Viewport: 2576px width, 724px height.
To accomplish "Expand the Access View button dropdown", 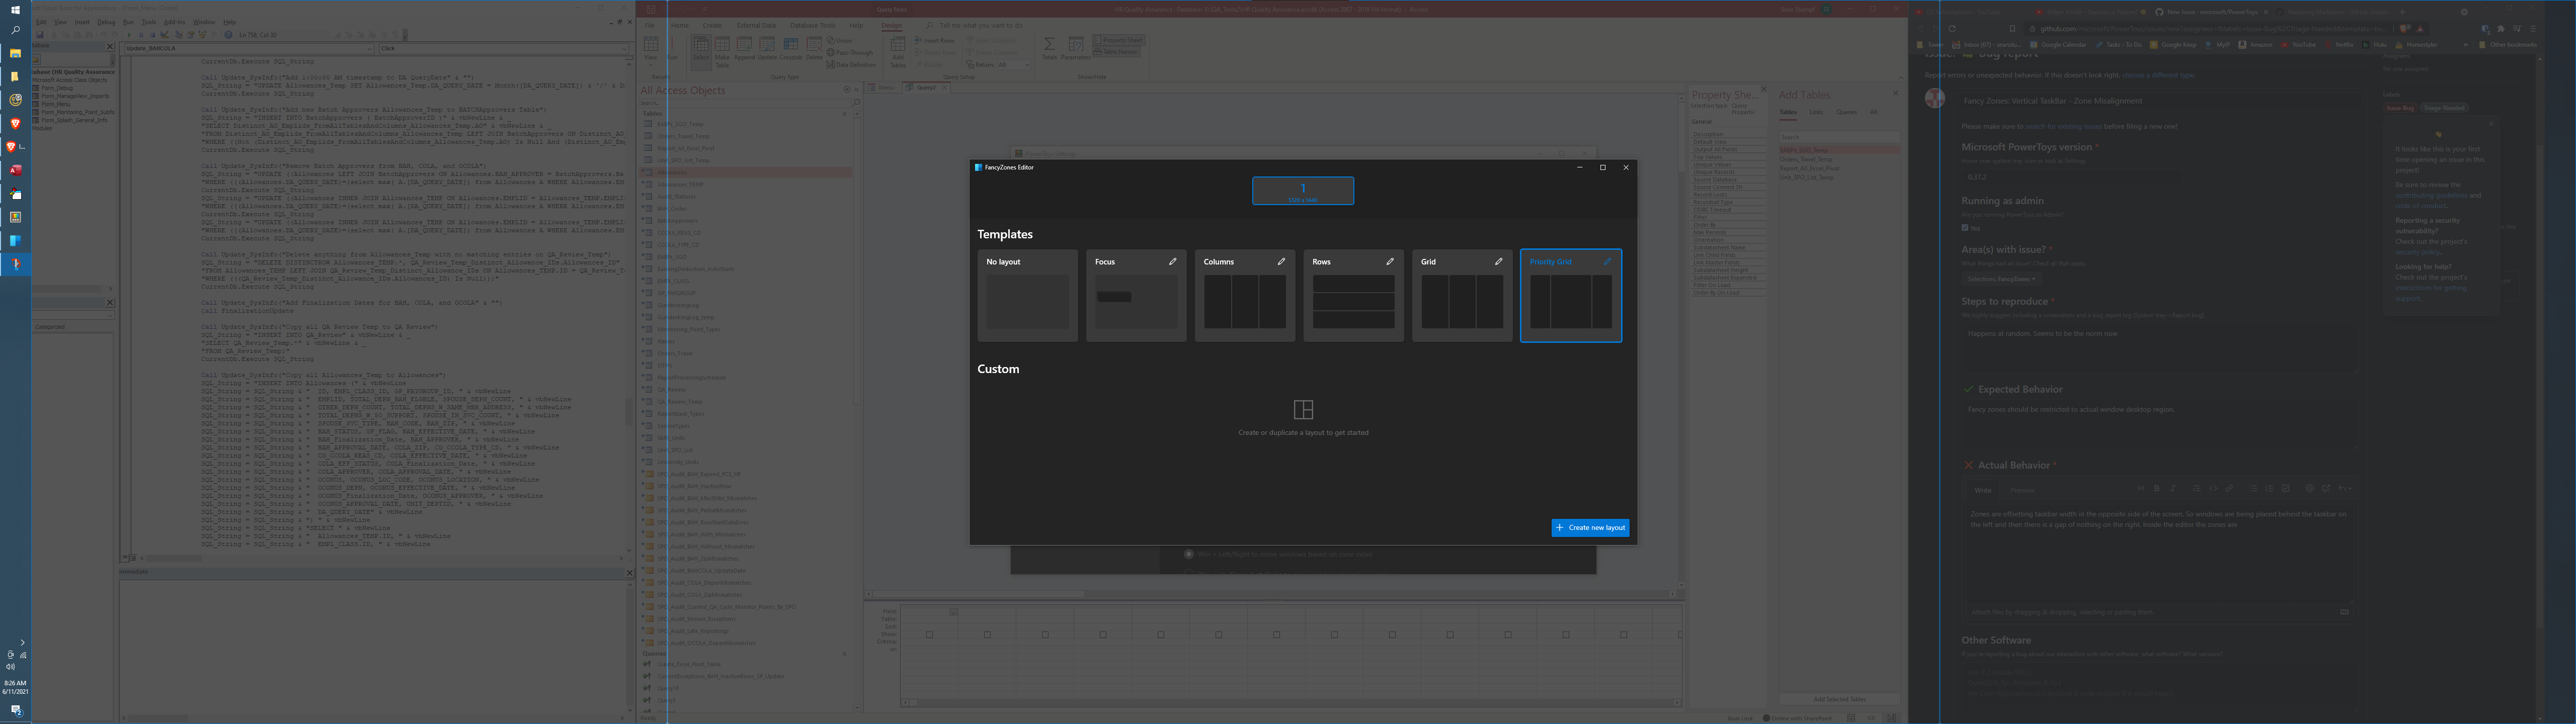I will tap(651, 65).
